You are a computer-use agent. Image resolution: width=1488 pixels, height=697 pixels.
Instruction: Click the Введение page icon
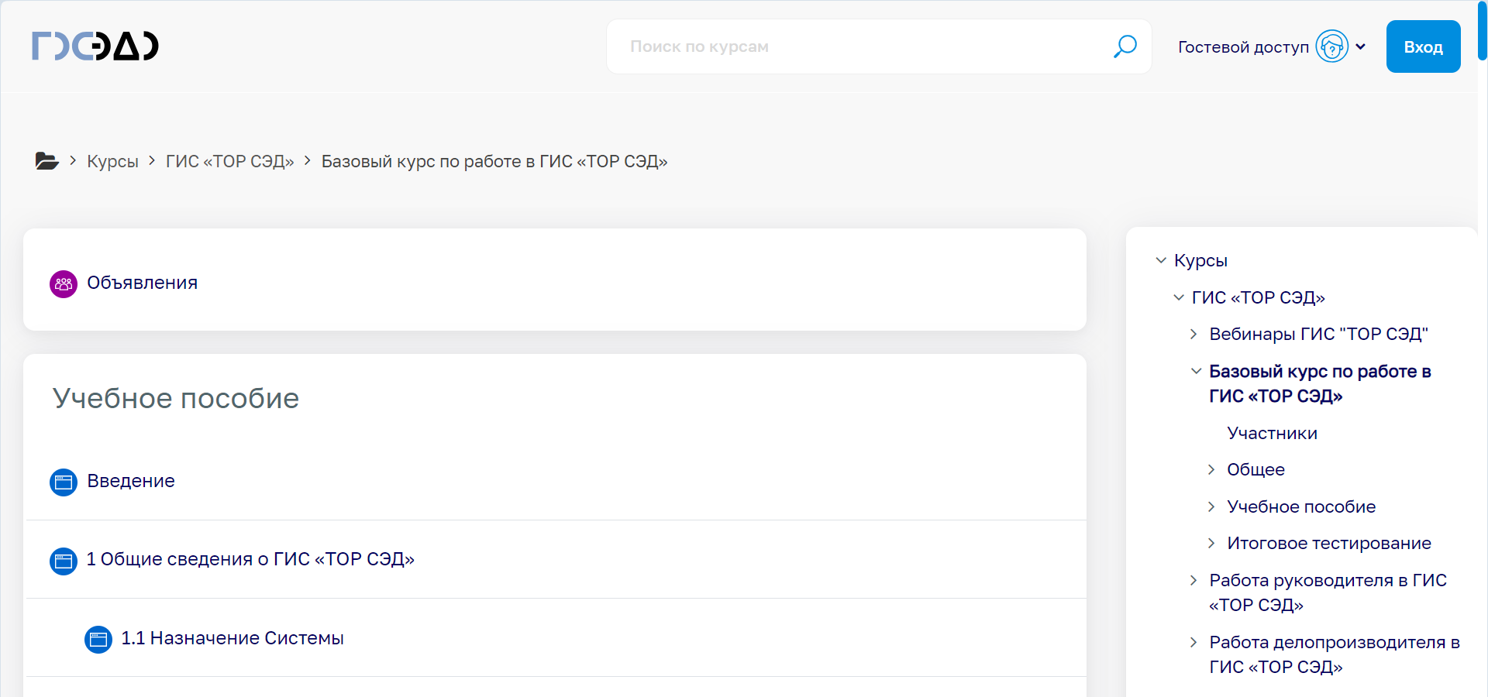pos(64,482)
